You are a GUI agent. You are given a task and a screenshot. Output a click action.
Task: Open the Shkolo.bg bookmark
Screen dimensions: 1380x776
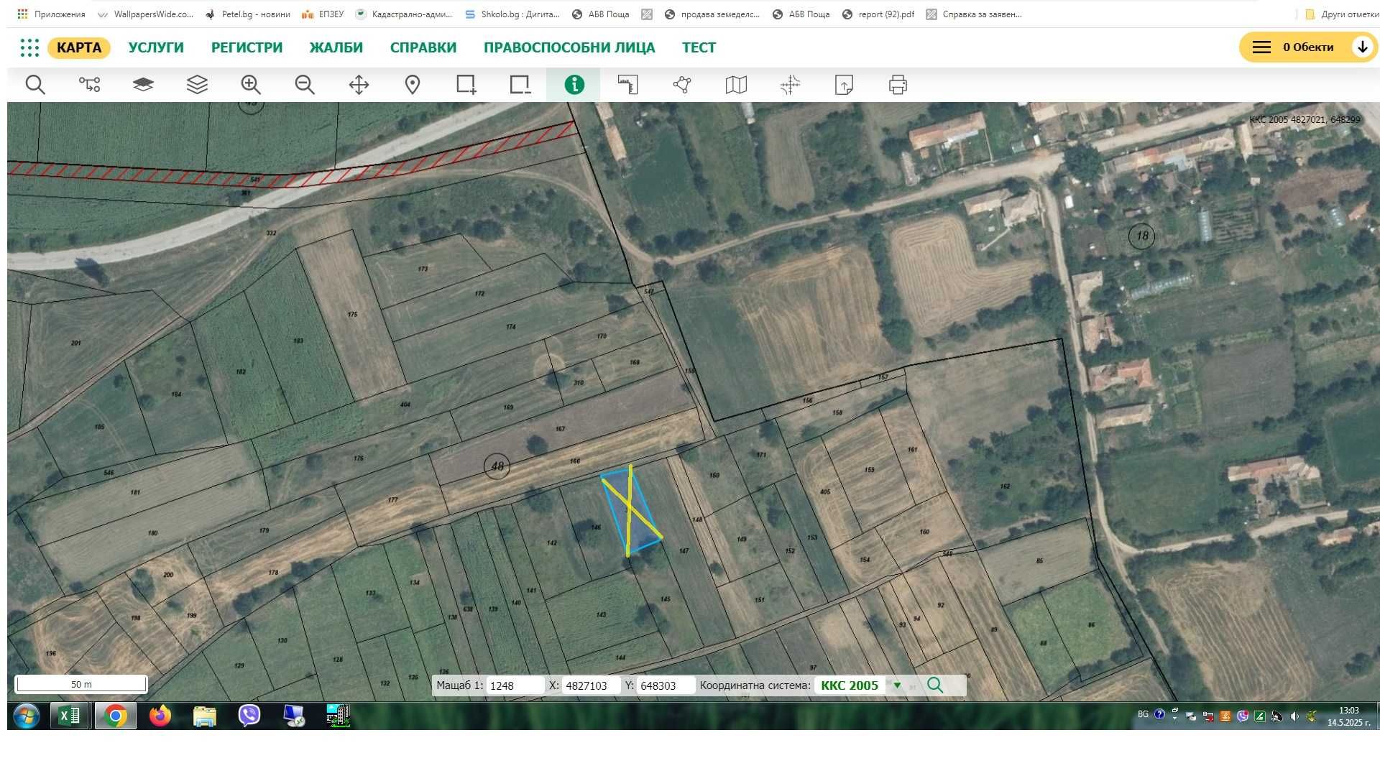click(512, 14)
